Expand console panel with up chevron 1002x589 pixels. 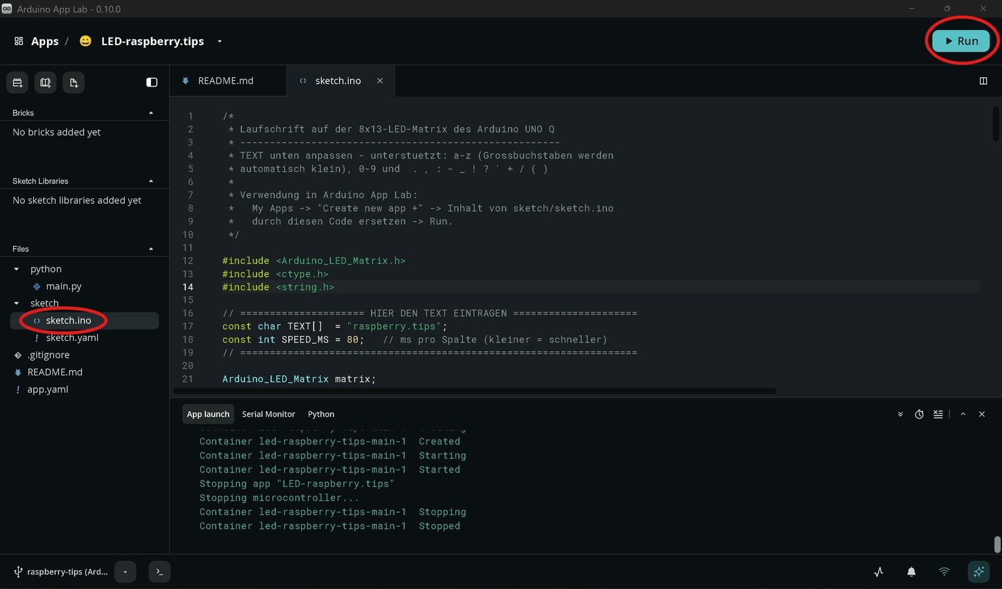[x=963, y=414]
